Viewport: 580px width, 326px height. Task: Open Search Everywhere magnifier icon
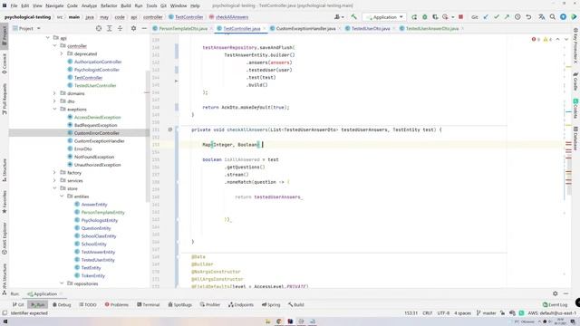pos(553,17)
